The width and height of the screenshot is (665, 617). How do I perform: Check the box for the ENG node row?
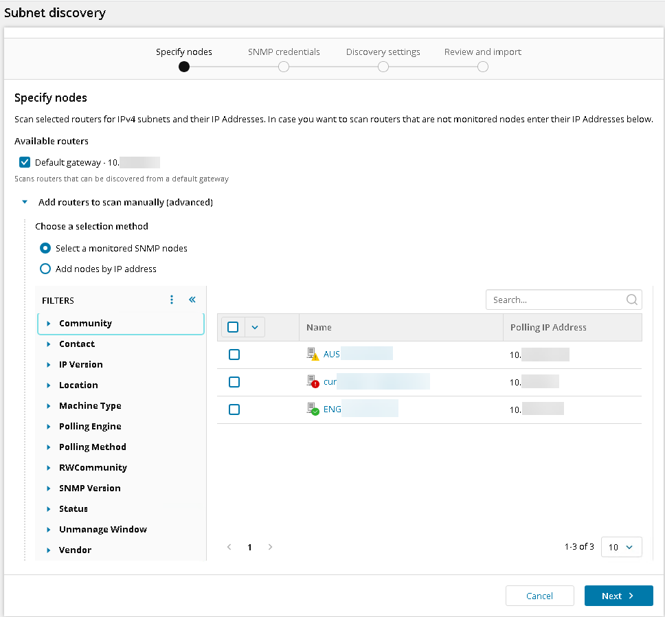click(234, 410)
